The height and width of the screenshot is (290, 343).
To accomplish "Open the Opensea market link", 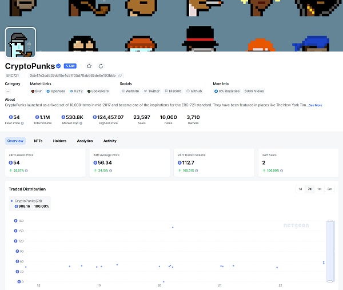I will pyautogui.click(x=56, y=91).
